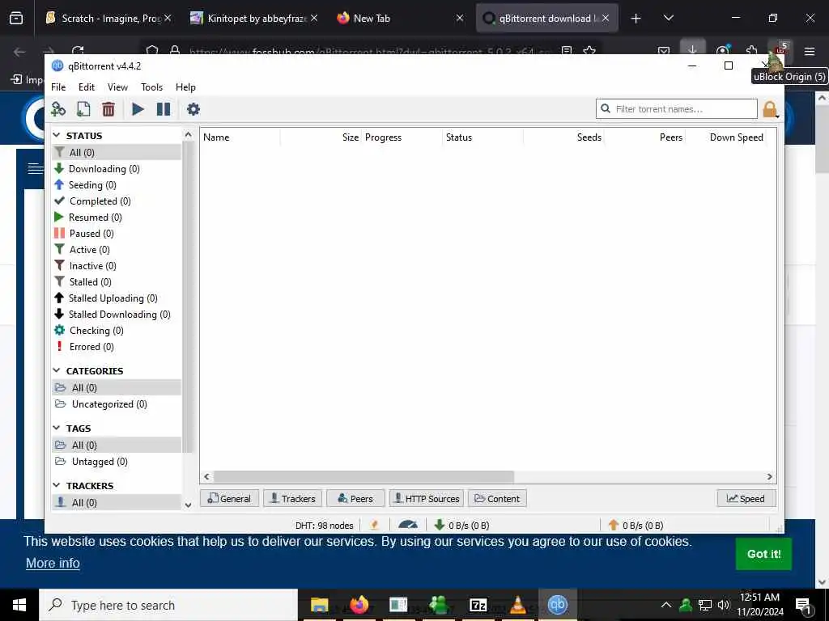Sort the torrent list by Name column
Viewport: 829px width, 621px height.
coord(240,137)
